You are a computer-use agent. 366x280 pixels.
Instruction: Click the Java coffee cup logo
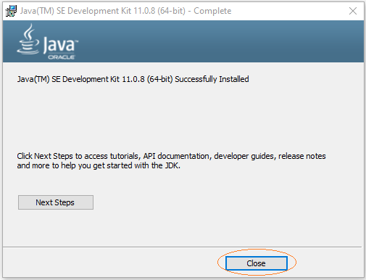[x=28, y=38]
